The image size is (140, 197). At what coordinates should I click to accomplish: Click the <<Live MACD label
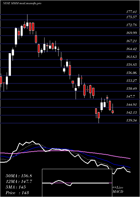pyautogui.click(x=118, y=190)
